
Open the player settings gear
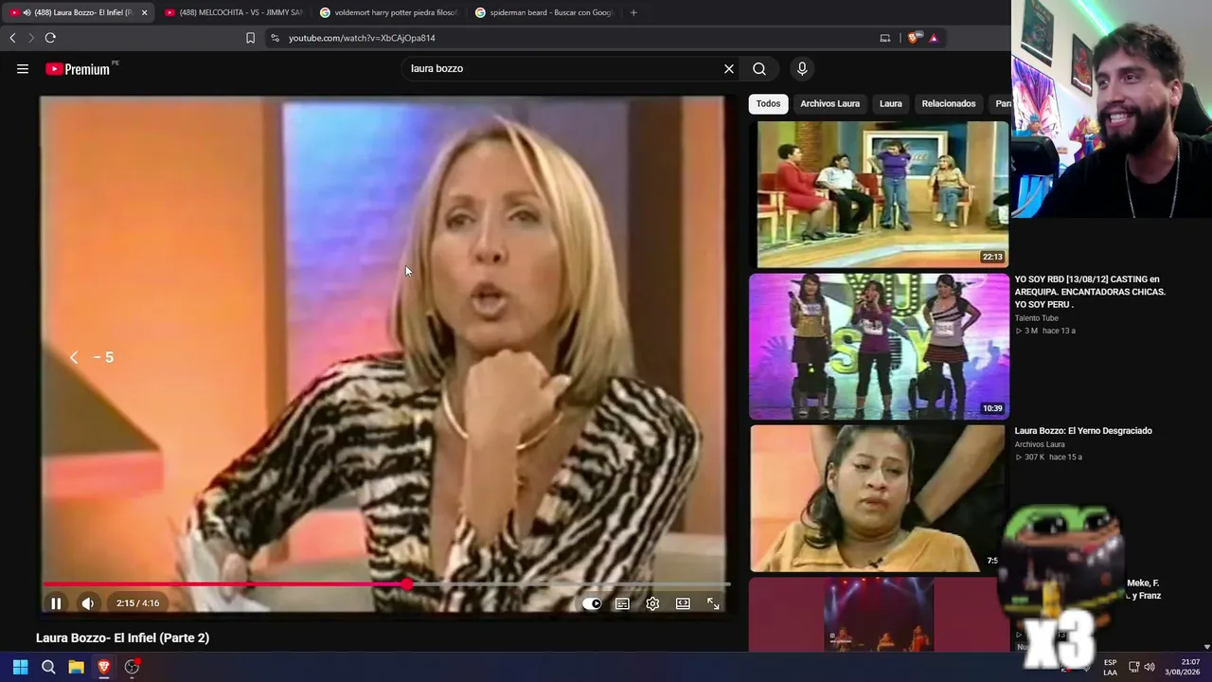tap(652, 603)
